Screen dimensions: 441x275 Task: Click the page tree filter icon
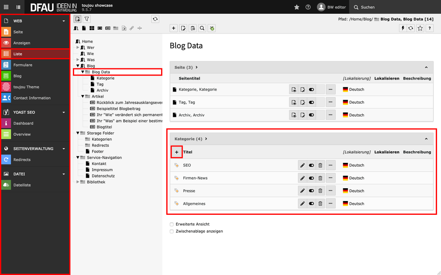click(87, 19)
